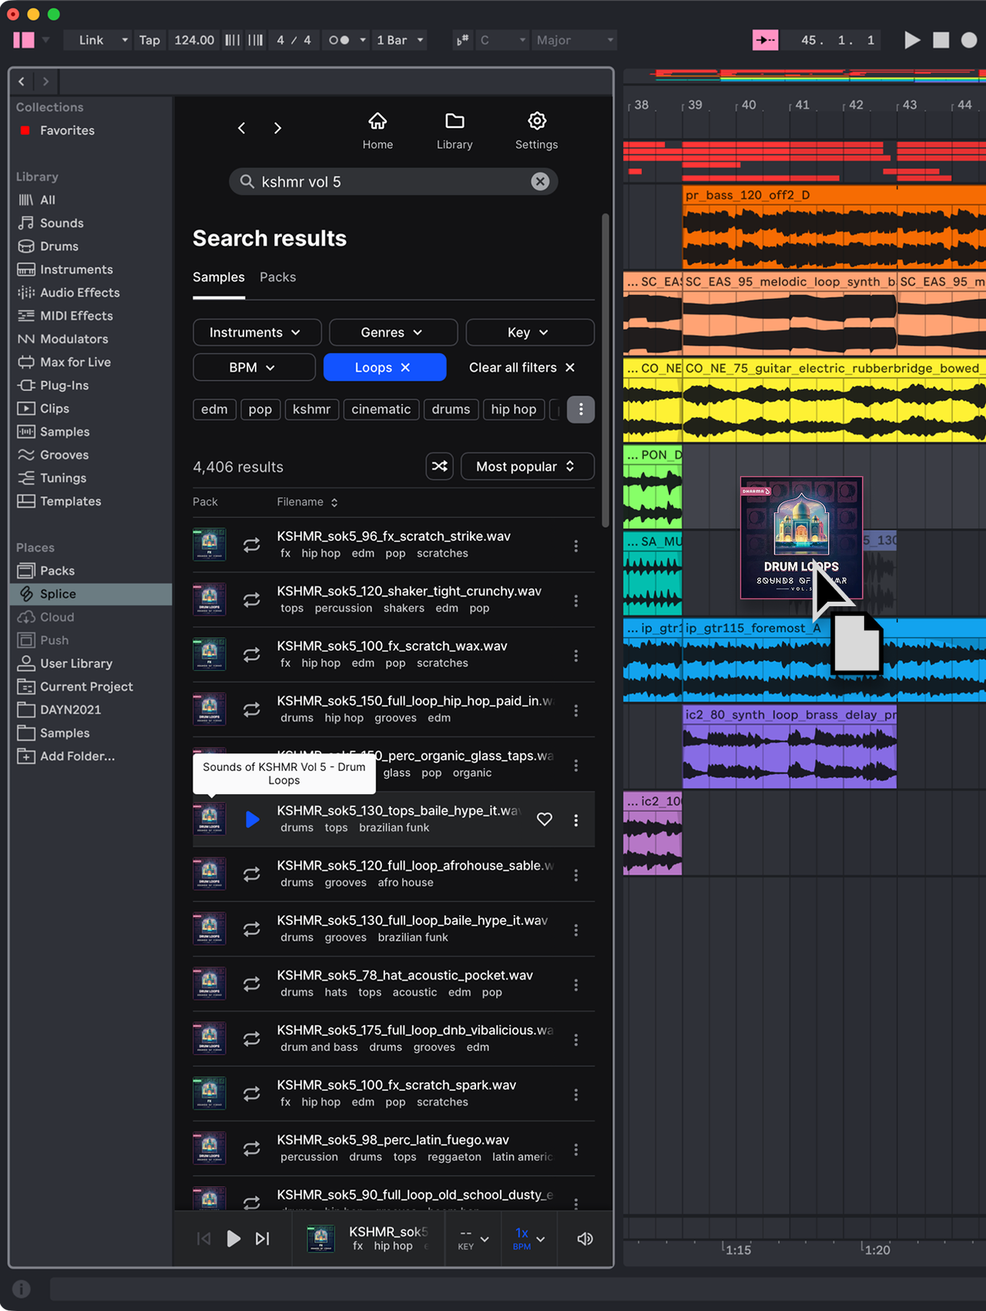Click the search field containing kshmr vol 5
Viewport: 986px width, 1311px height.
pyautogui.click(x=393, y=181)
